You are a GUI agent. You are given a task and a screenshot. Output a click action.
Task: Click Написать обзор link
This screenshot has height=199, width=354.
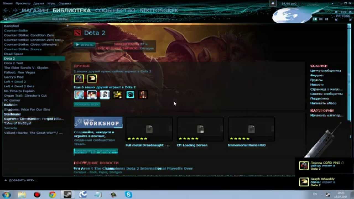click(323, 103)
